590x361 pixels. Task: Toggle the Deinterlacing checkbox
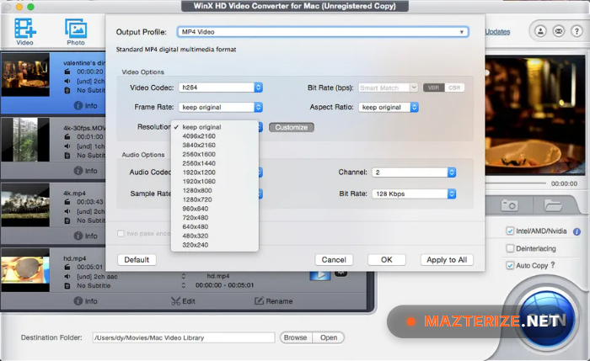(510, 248)
